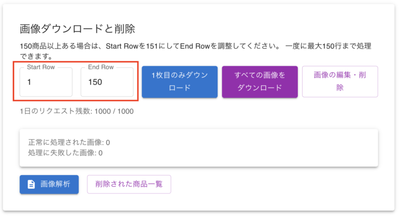The height and width of the screenshot is (217, 400).
Task: Select the 正常に処理された画像 status line
Action: coord(69,142)
